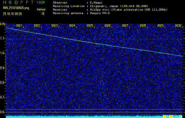The image size is (185, 118).
Task: Click the kHz axis unit label
Action: (x=3, y=24)
